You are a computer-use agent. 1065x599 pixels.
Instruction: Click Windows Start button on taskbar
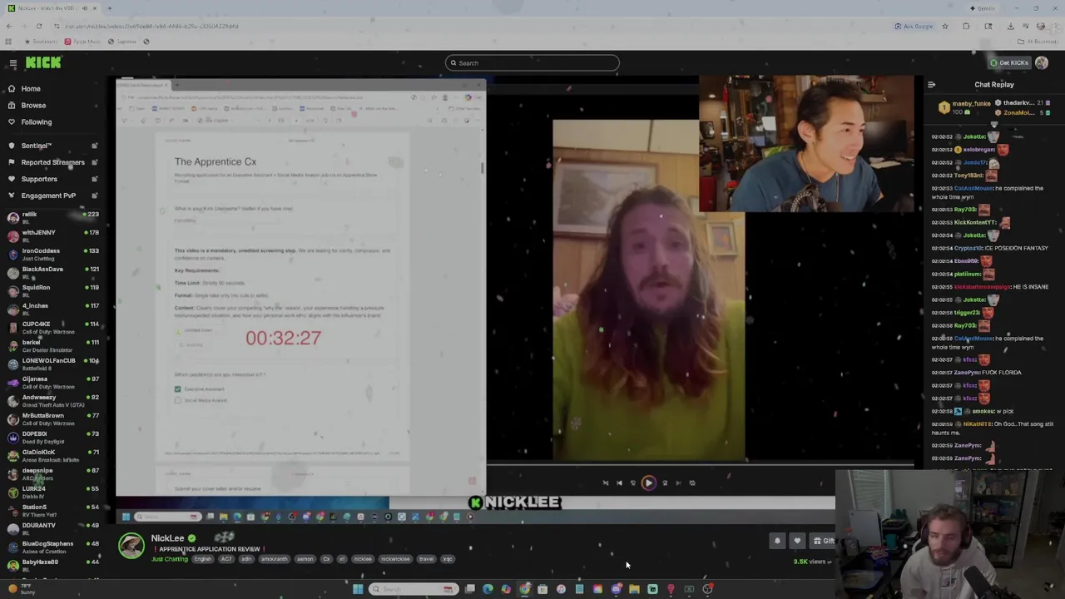coord(358,589)
